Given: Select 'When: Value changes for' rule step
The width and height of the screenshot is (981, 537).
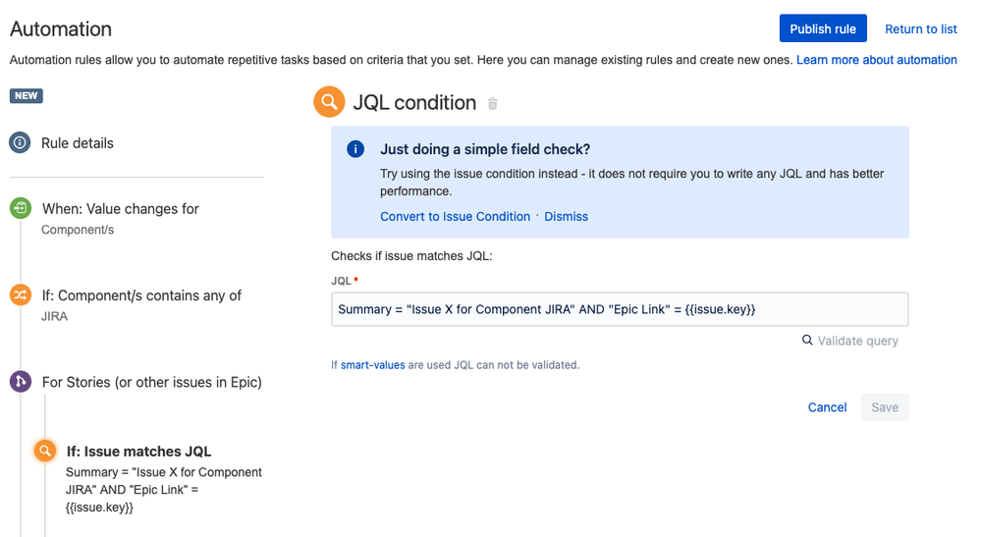Looking at the screenshot, I should tap(120, 209).
